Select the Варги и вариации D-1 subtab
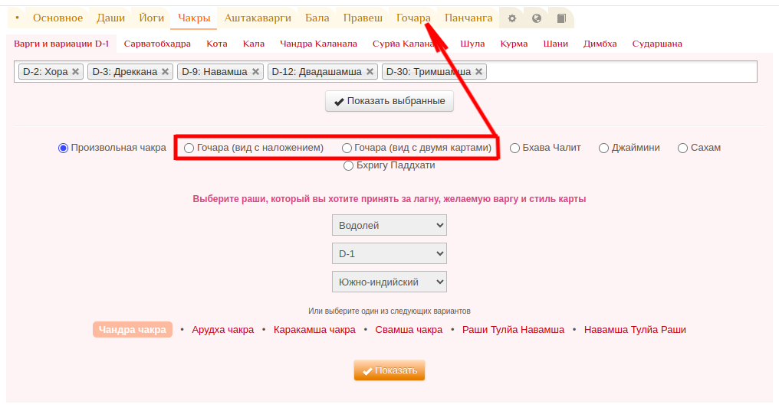 point(61,44)
